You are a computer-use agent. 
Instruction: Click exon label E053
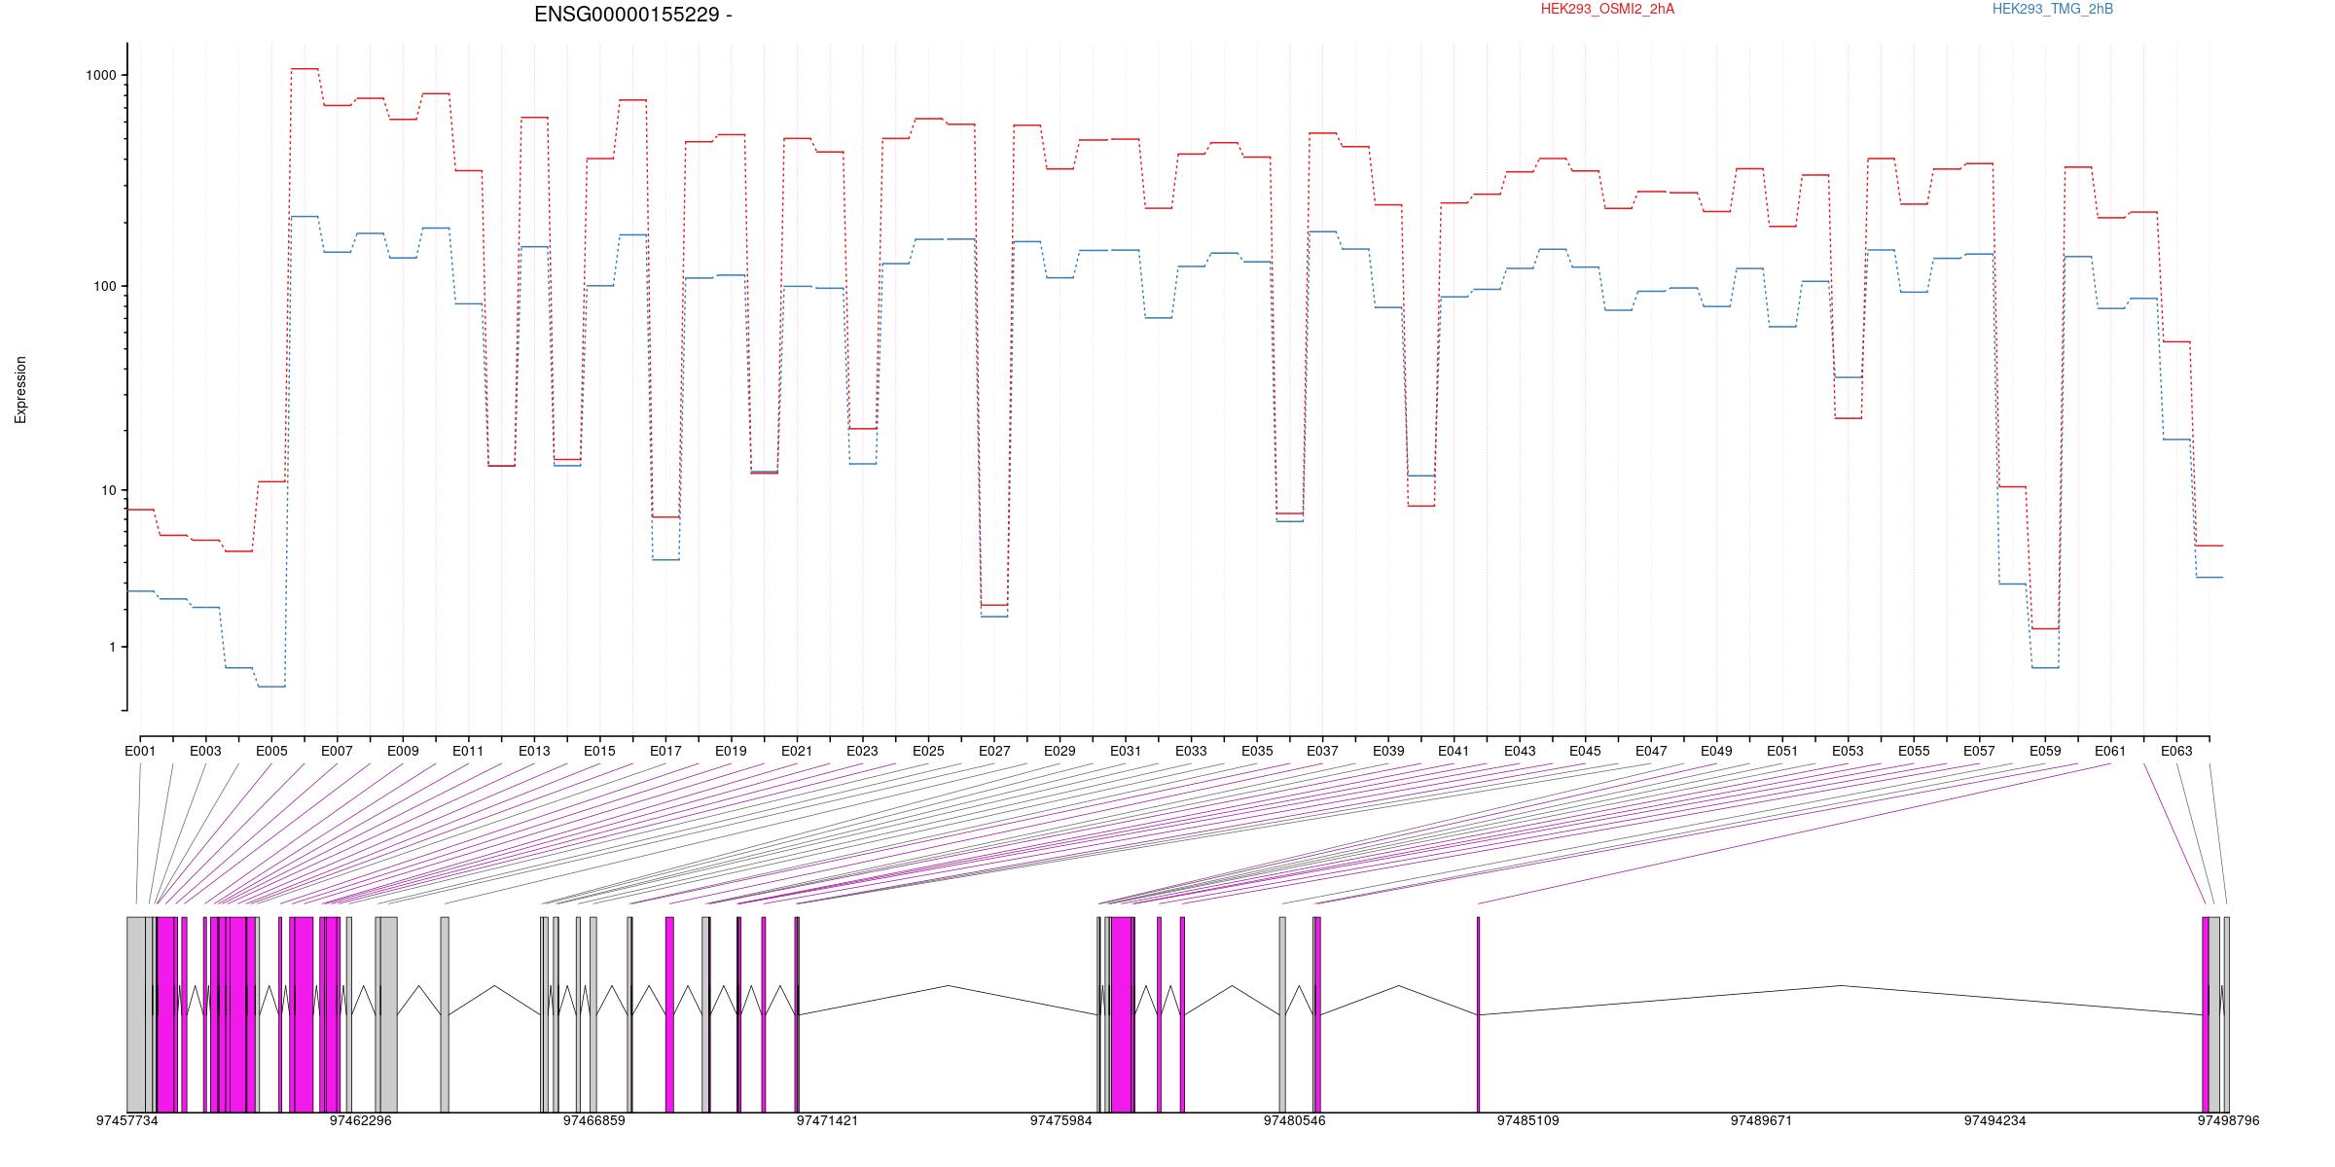tap(1848, 751)
